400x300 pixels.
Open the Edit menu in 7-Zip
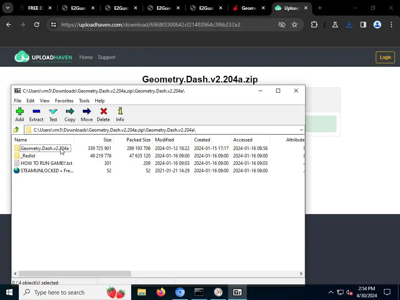pyautogui.click(x=30, y=101)
